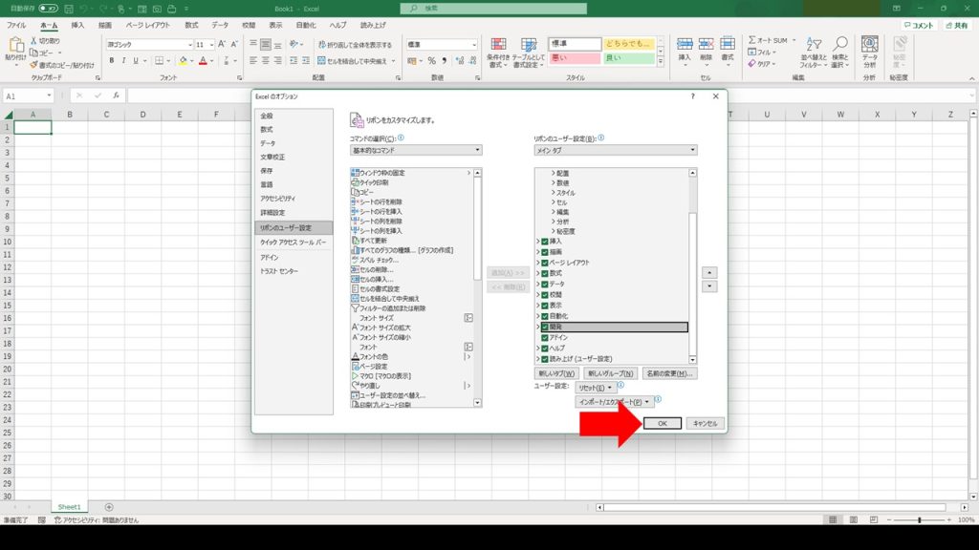Click the 悪い (Bad) pink cell style swatch
The width and height of the screenshot is (979, 550).
pos(575,59)
